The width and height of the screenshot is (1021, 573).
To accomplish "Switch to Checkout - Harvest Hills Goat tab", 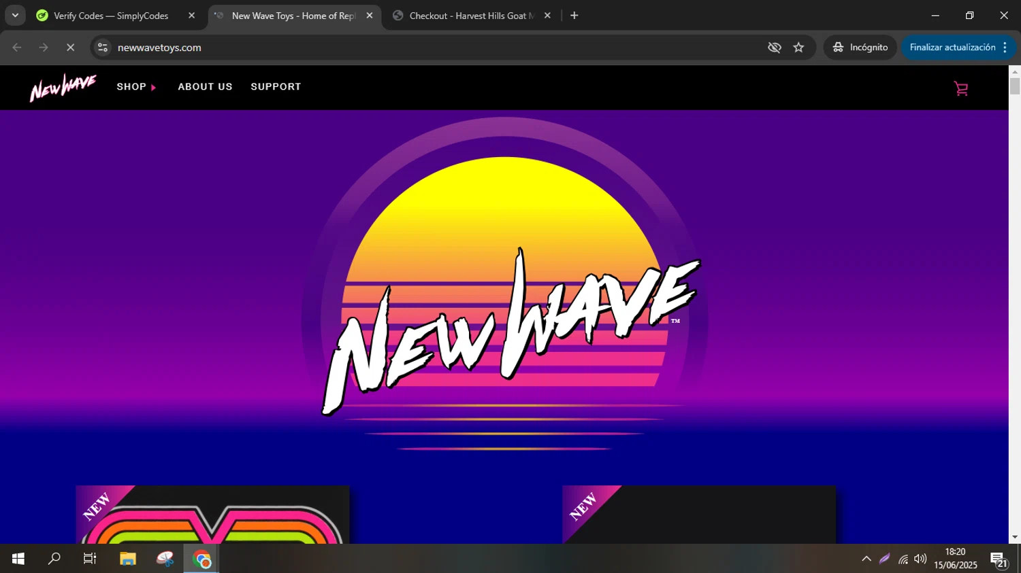I will tap(473, 16).
